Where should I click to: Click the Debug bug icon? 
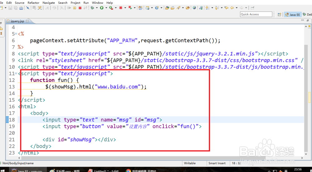pyautogui.click(x=92, y=8)
